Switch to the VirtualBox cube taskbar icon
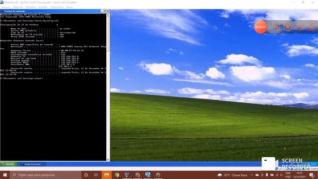The height and width of the screenshot is (179, 318). pos(127,175)
